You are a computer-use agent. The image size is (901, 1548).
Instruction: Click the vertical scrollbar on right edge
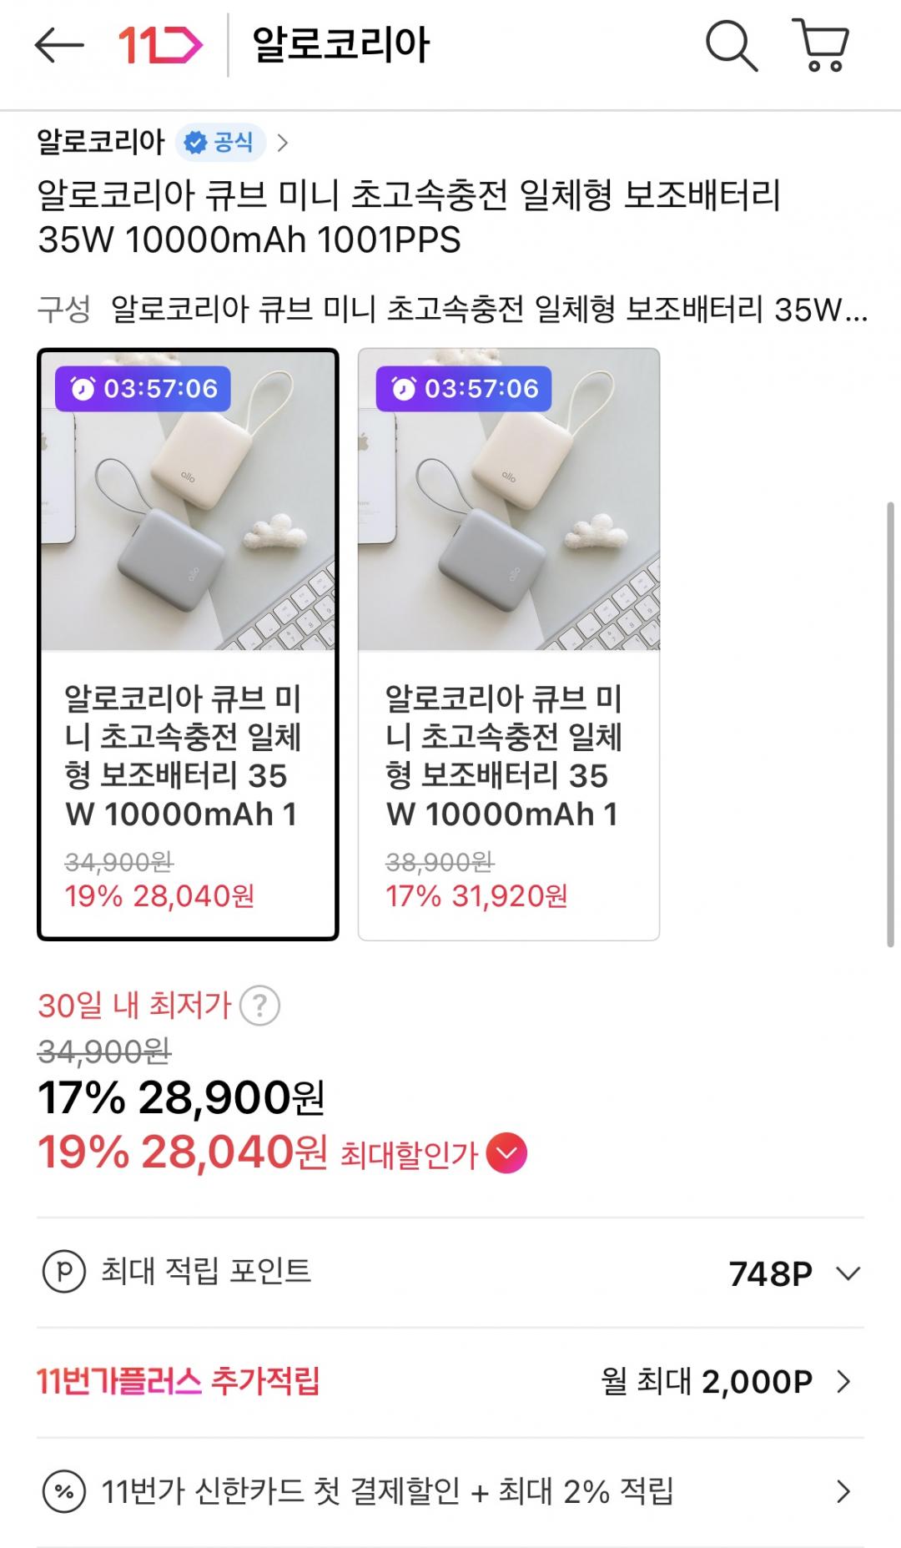click(x=892, y=724)
